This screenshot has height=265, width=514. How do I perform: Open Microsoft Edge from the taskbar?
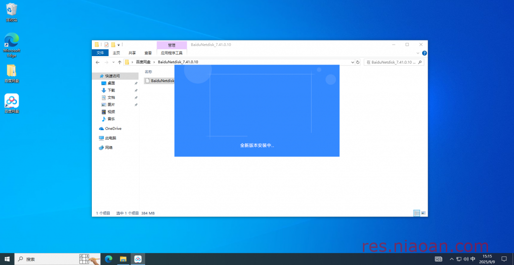click(108, 259)
